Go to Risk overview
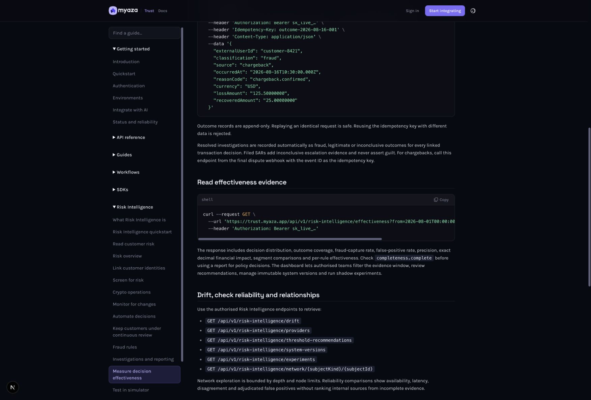 point(127,256)
